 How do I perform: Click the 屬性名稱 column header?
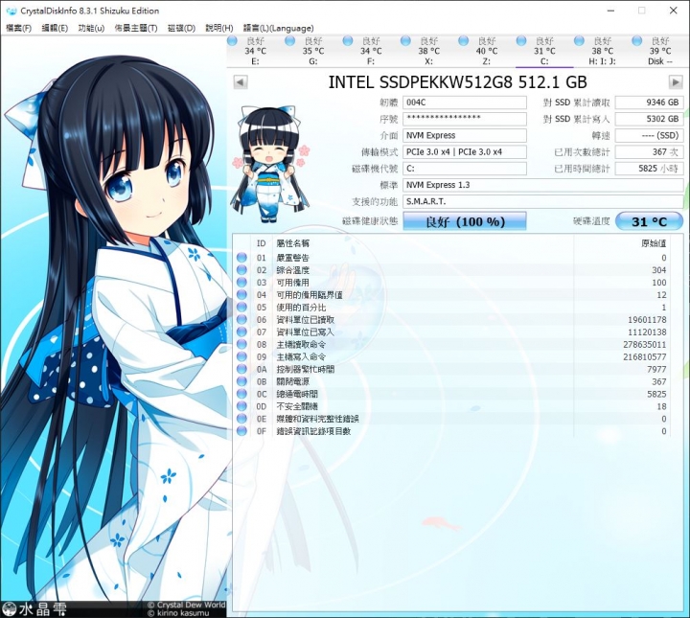pos(292,243)
